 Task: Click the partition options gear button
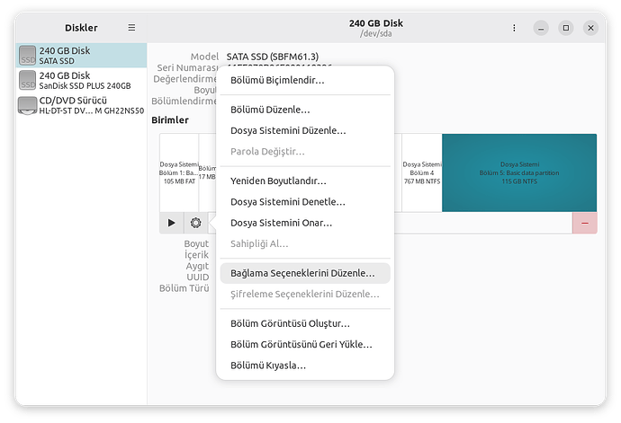[195, 222]
